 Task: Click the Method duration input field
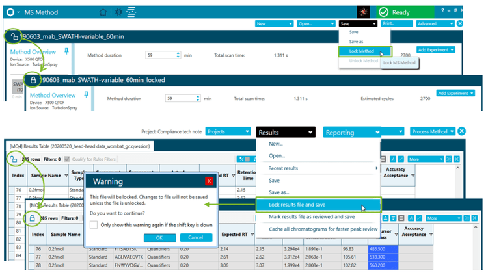click(163, 55)
